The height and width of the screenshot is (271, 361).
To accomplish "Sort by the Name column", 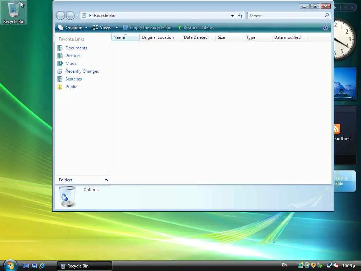I will pyautogui.click(x=126, y=37).
